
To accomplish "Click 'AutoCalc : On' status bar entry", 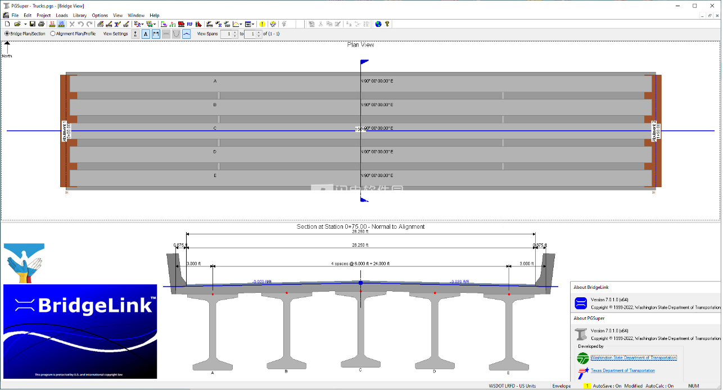I will (660, 386).
